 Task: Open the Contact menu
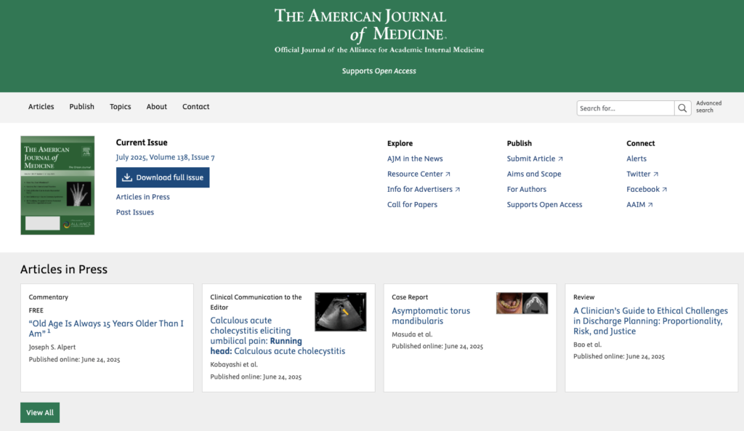click(195, 106)
